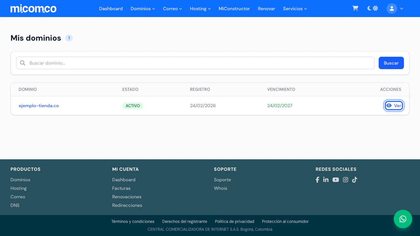
Task: View domain details with Ver eye button
Action: (x=394, y=106)
